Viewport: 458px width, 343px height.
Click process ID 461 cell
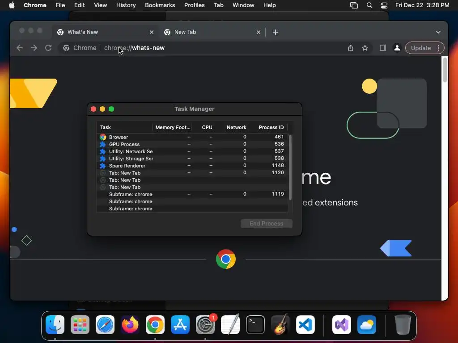point(279,137)
